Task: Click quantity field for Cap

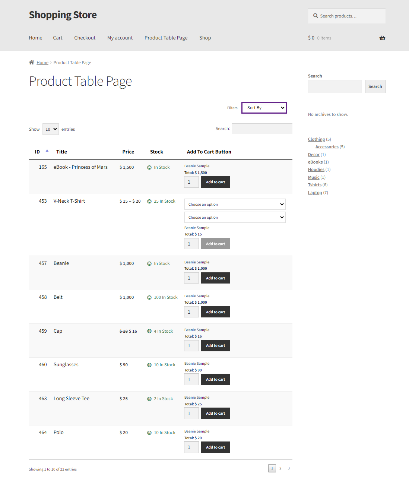Action: (191, 346)
